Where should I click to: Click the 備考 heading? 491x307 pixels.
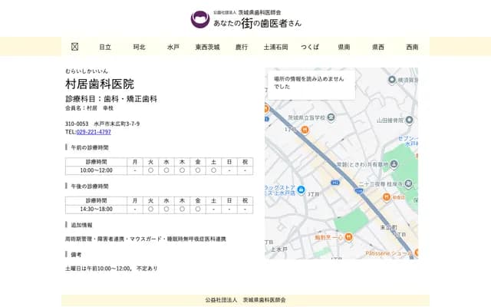[x=76, y=255]
